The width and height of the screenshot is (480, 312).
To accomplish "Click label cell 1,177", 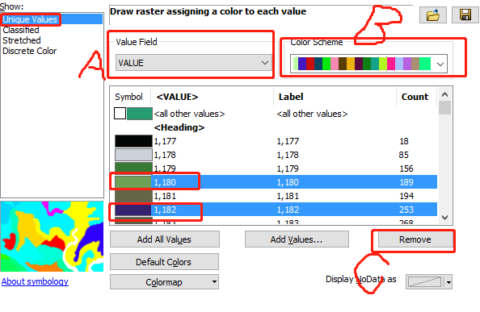I will (288, 141).
